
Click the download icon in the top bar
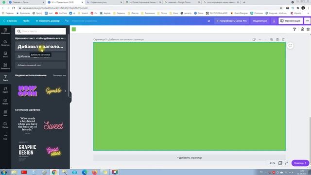pos(274,21)
